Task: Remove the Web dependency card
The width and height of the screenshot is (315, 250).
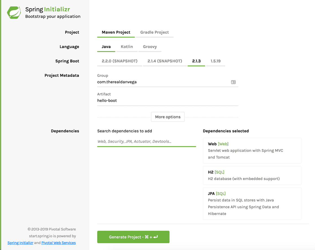Action: [x=252, y=150]
